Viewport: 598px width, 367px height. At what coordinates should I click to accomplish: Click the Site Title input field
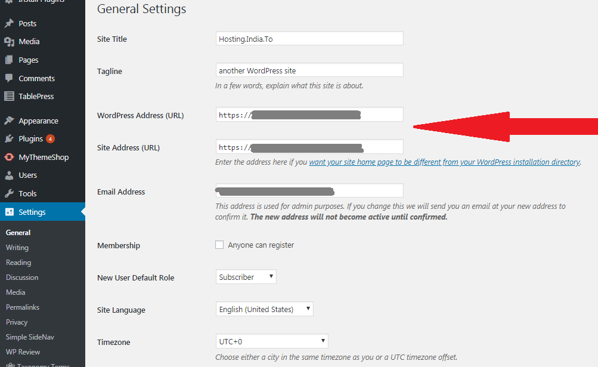point(309,39)
